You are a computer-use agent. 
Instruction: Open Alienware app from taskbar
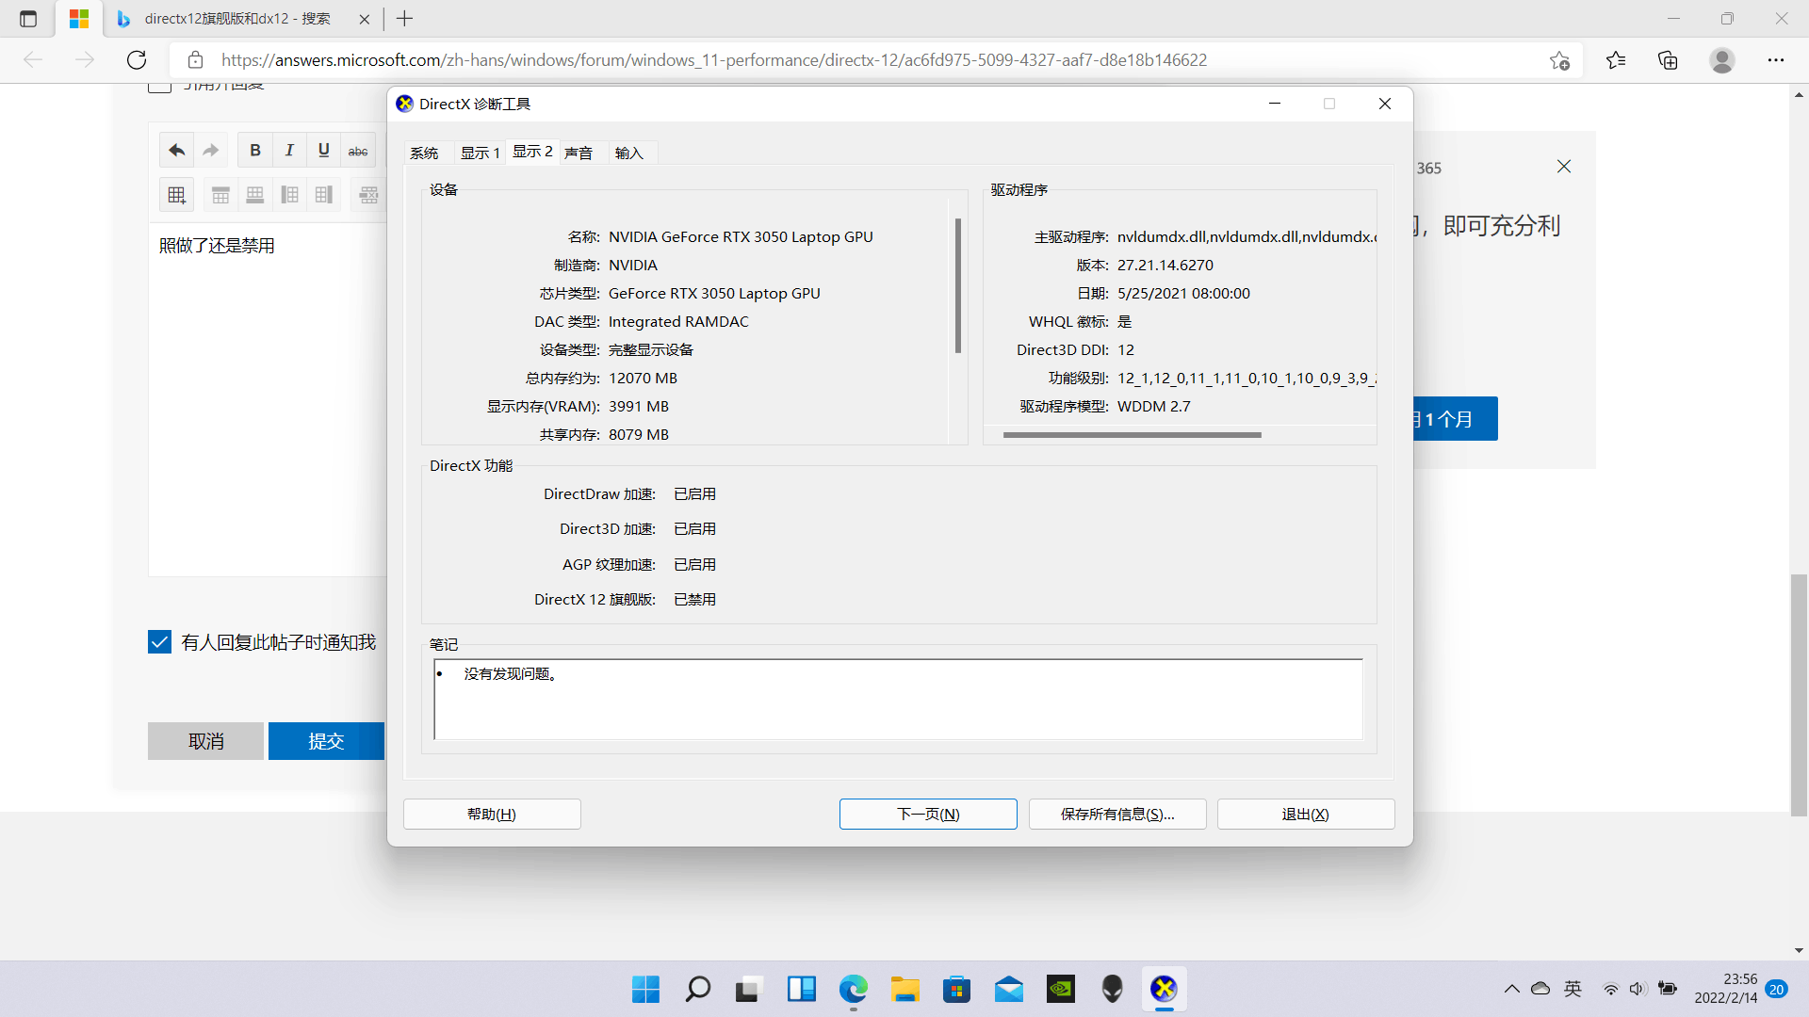tap(1112, 989)
